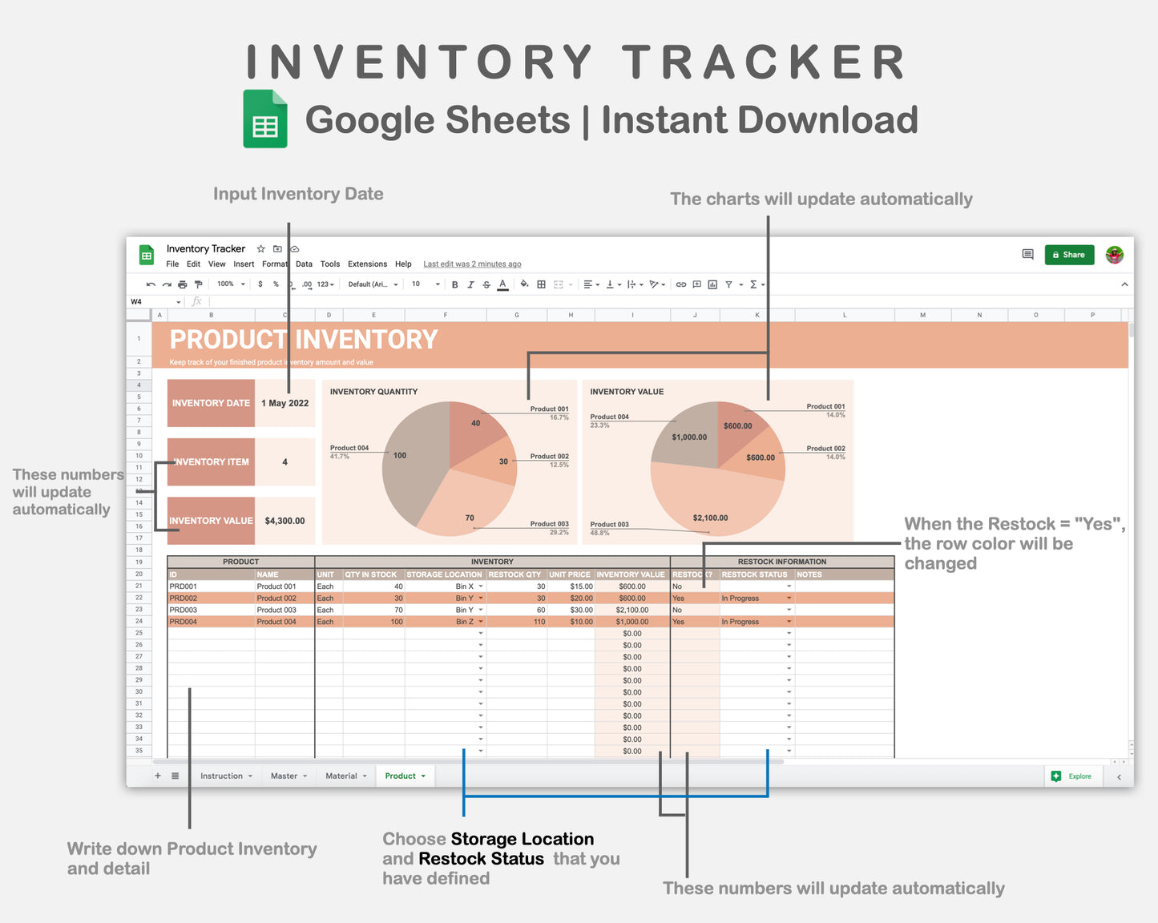
Task: Toggle strikethrough formatting
Action: tap(486, 284)
